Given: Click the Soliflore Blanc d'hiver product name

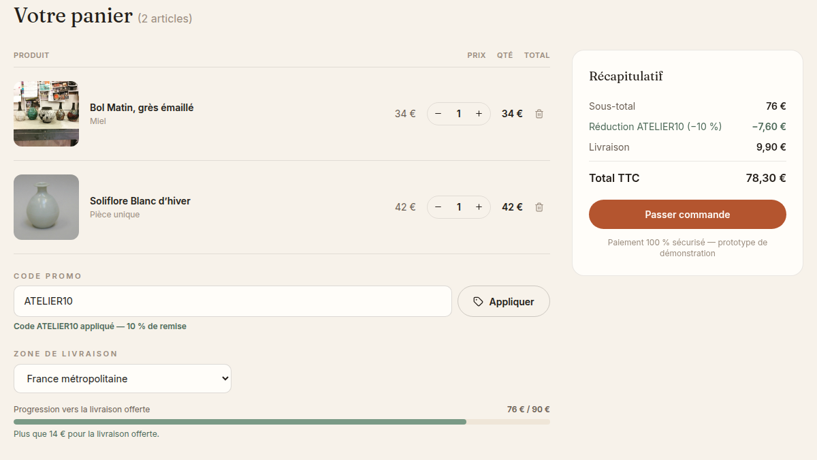Looking at the screenshot, I should click(140, 201).
